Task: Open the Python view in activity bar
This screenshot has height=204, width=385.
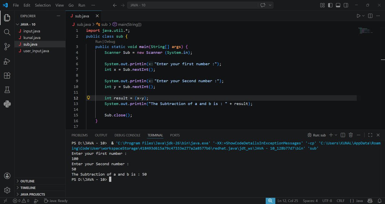Action: [7, 104]
